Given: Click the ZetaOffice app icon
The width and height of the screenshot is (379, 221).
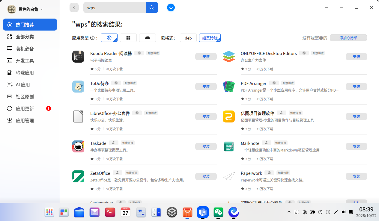Looking at the screenshot, I should pyautogui.click(x=78, y=176).
